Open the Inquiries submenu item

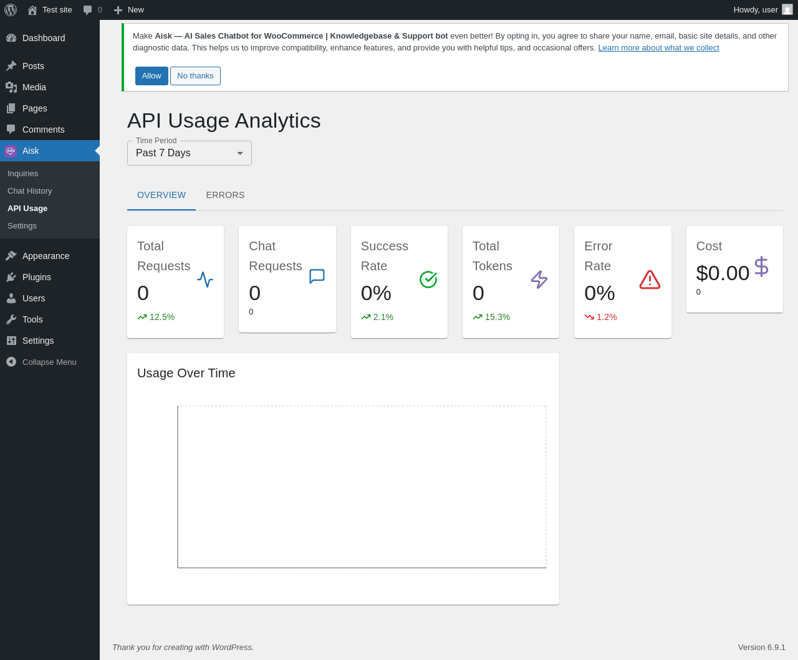23,174
